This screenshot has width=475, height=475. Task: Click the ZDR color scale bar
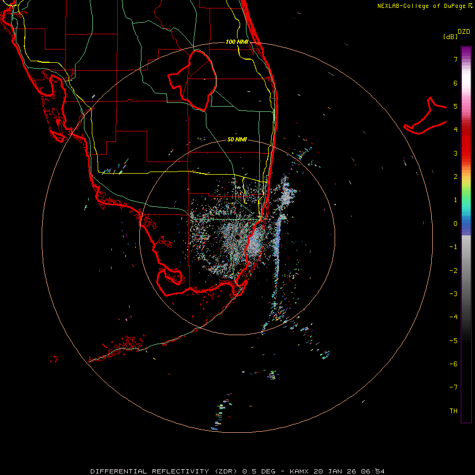point(466,234)
